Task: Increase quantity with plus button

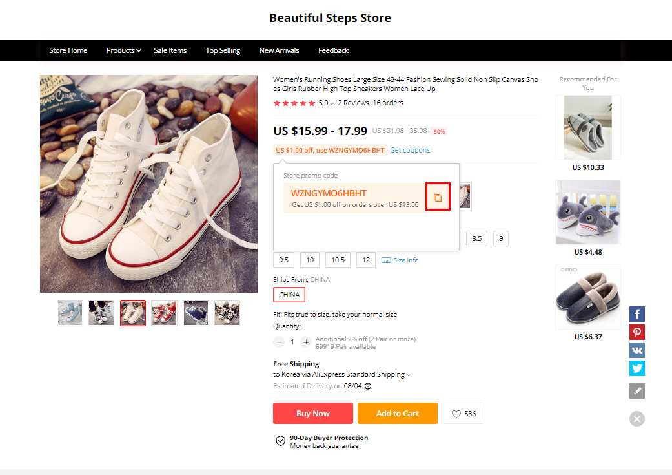Action: click(x=306, y=342)
